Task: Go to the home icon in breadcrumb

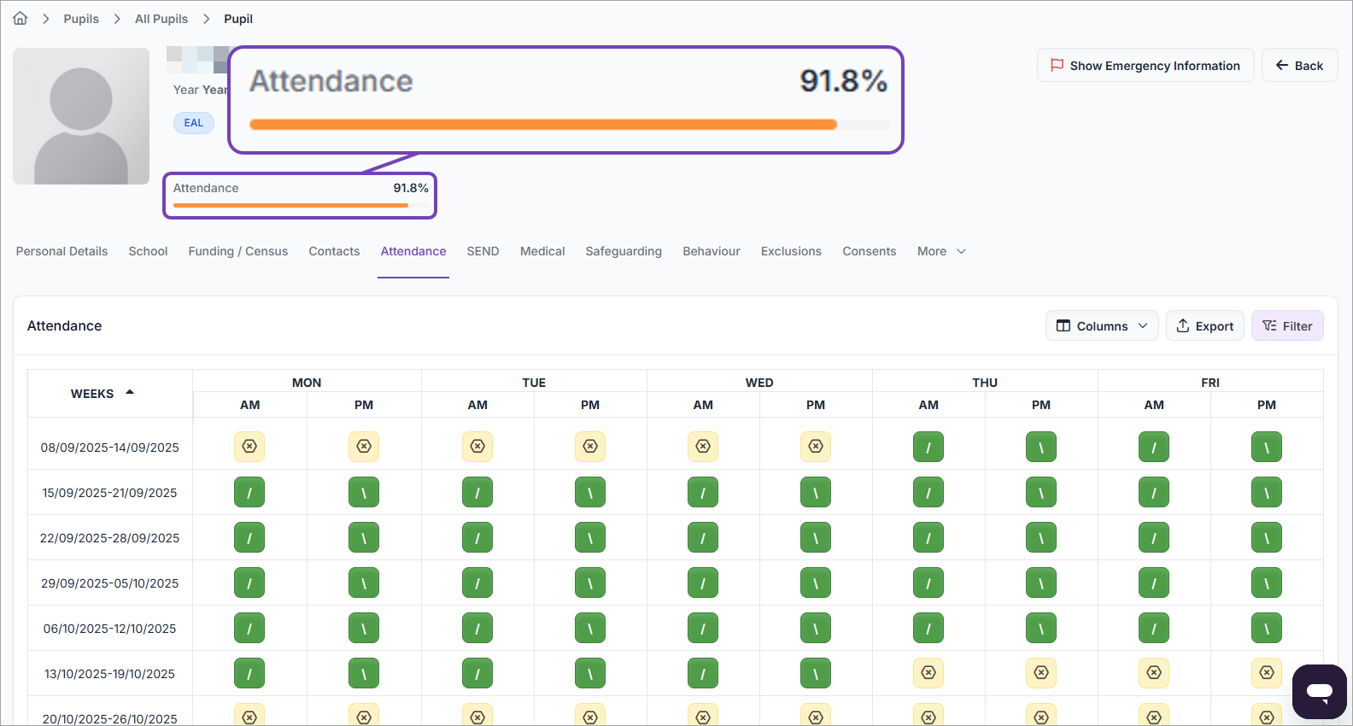Action: tap(20, 18)
